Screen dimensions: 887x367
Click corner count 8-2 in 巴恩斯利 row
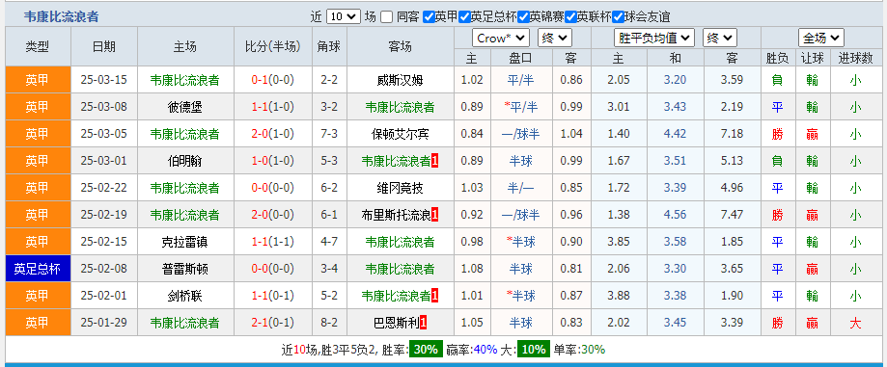329,324
